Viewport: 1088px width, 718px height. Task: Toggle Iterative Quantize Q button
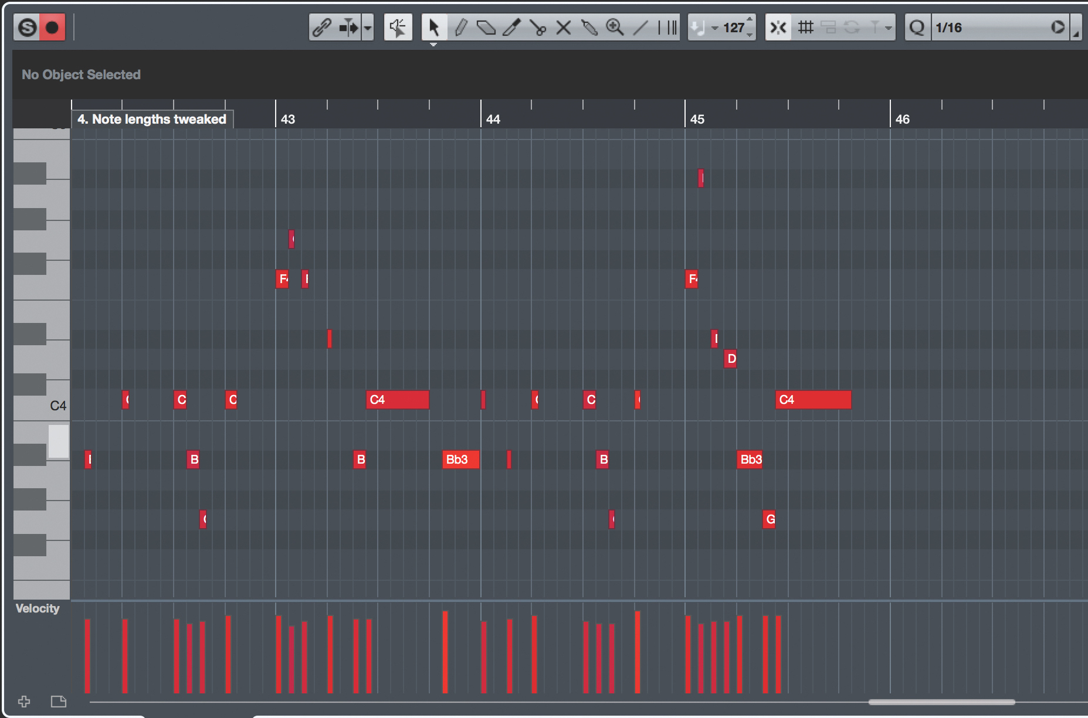click(917, 27)
